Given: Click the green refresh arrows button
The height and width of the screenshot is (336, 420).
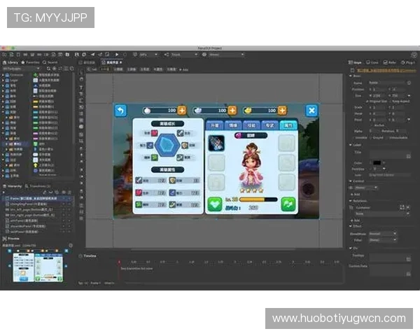Looking at the screenshot, I should tap(288, 204).
